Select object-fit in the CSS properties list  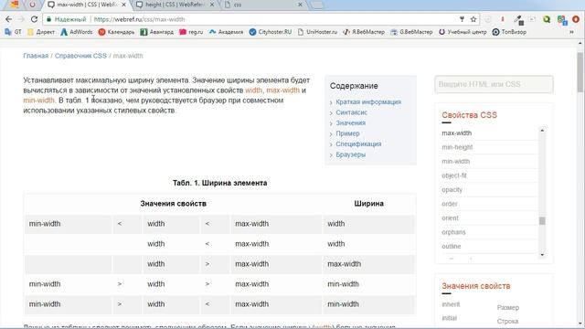coord(454,175)
